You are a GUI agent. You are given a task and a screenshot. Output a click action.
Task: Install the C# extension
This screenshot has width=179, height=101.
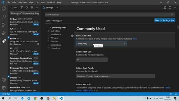click(36, 54)
